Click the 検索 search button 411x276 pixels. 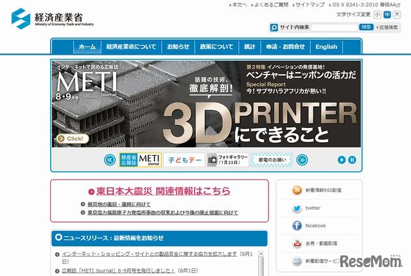[x=366, y=27]
